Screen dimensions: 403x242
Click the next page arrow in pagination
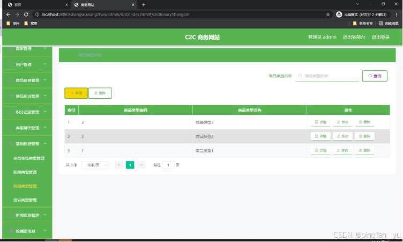pos(141,165)
